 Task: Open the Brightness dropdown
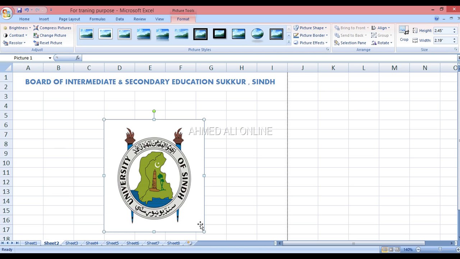(17, 28)
